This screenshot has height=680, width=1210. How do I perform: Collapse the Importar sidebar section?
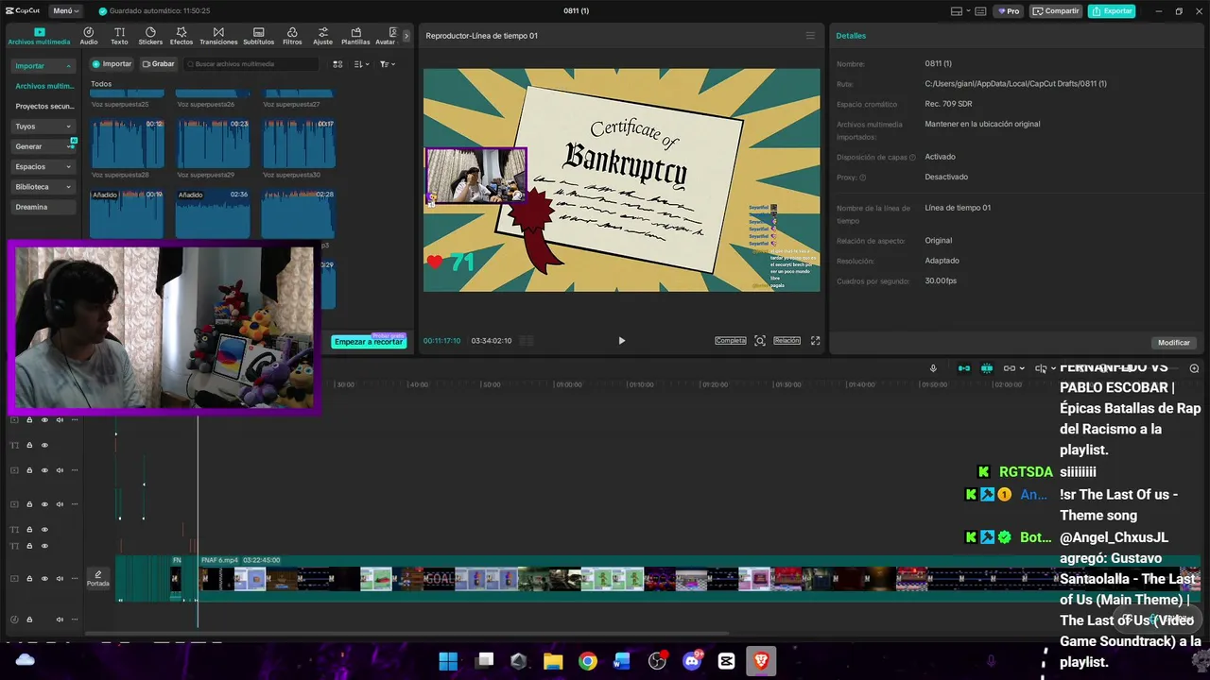point(43,66)
